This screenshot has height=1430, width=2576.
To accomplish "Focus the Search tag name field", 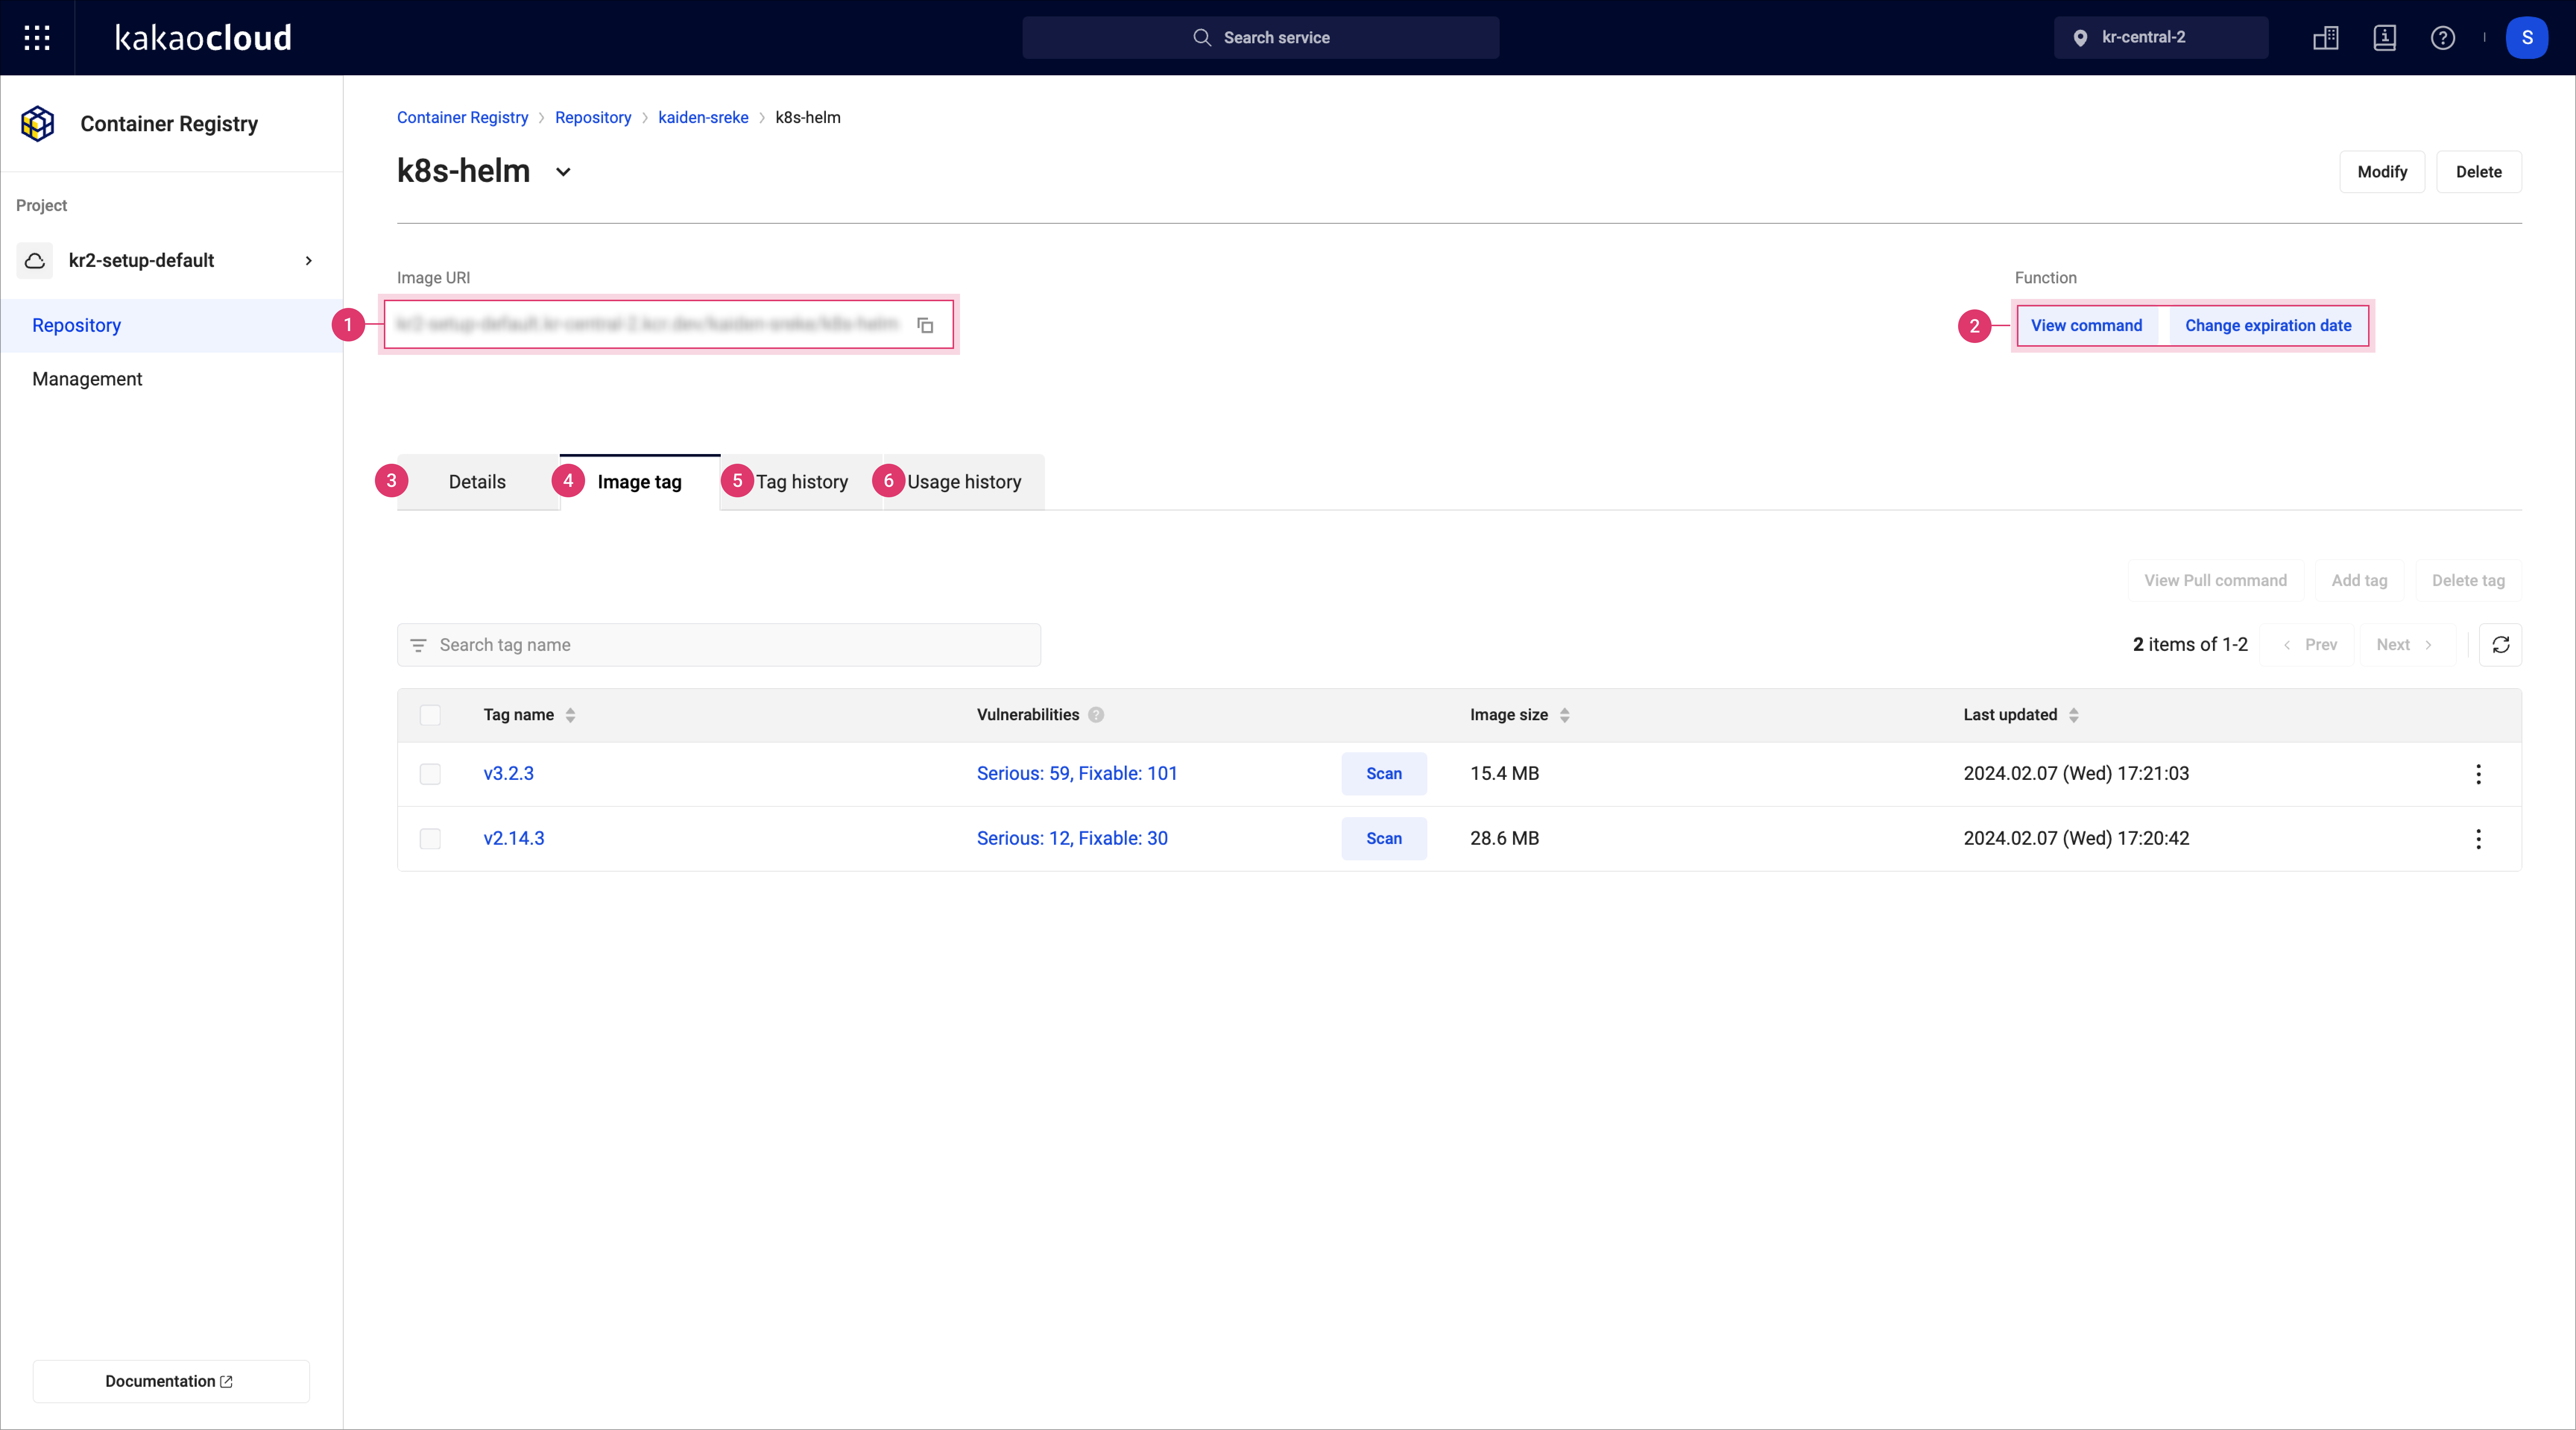I will coord(719,645).
